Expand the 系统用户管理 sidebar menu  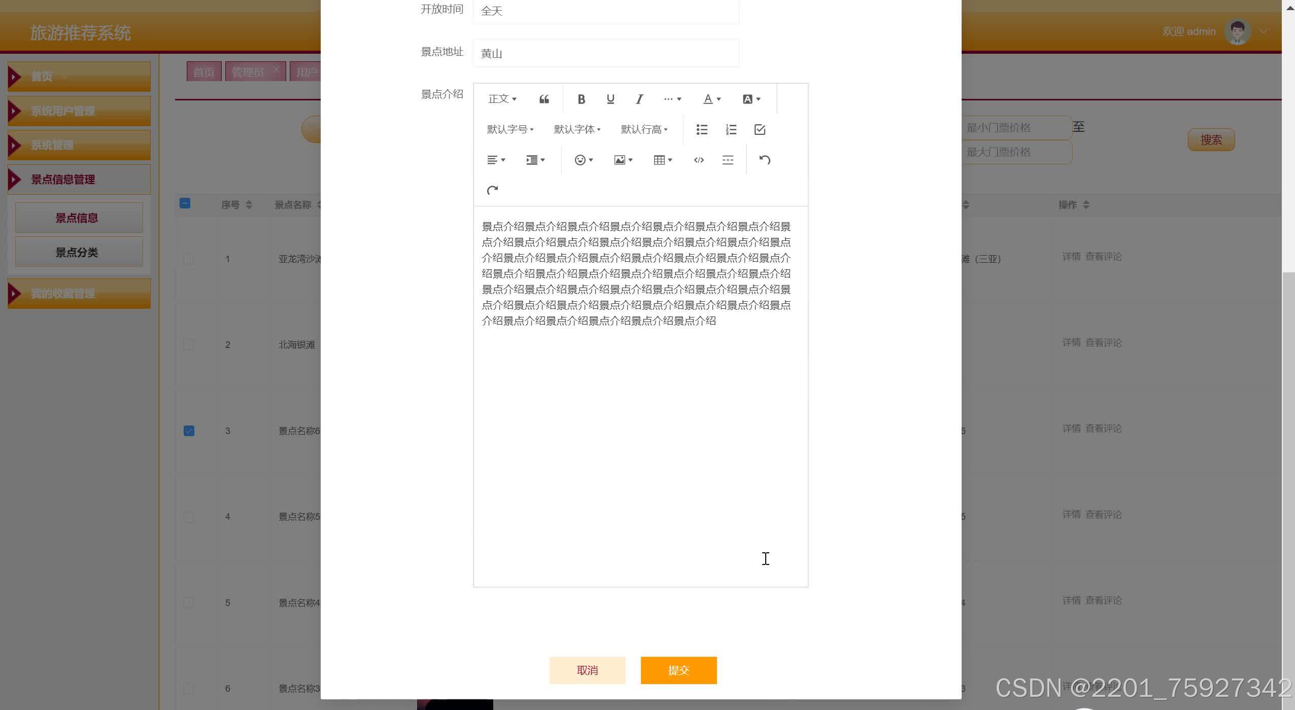pos(79,111)
